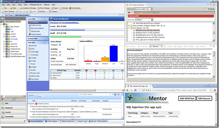The image size is (219, 128).
Task: Click the orange Medium vulnerabilities bar
Action: (x=105, y=60)
